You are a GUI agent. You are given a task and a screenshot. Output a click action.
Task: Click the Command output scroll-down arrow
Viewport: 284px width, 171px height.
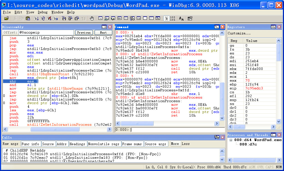pos(222,118)
